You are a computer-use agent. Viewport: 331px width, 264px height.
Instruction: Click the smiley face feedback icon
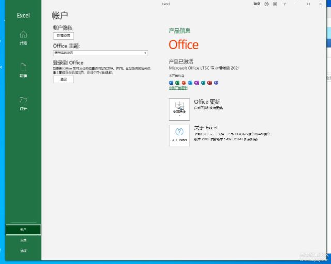click(267, 4)
